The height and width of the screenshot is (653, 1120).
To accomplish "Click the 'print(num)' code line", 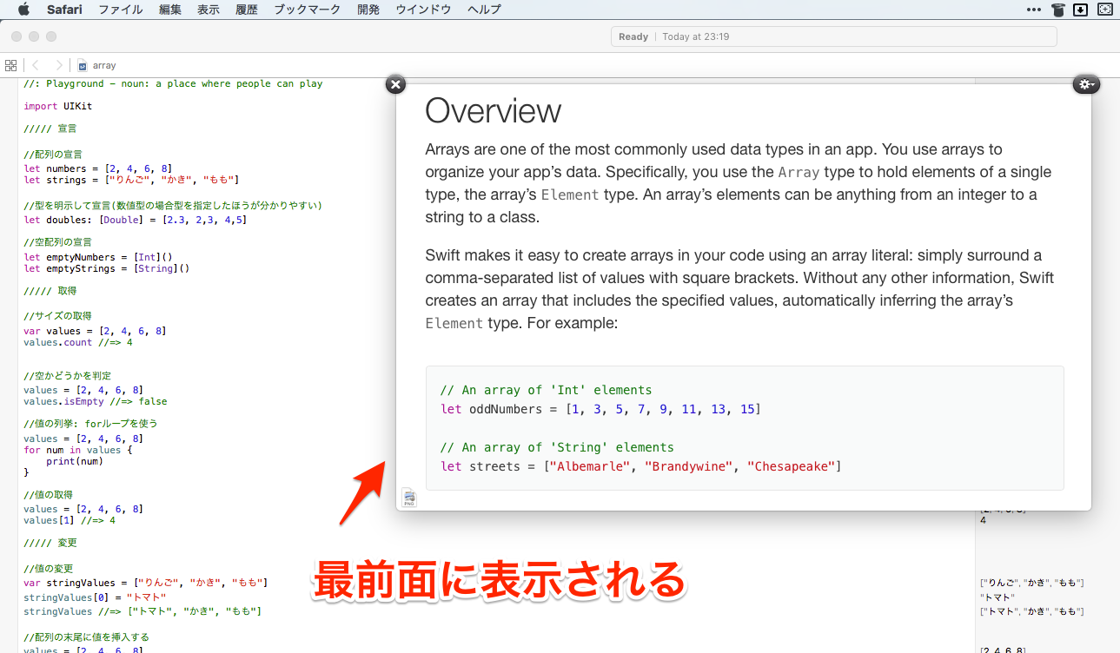I will [x=75, y=461].
